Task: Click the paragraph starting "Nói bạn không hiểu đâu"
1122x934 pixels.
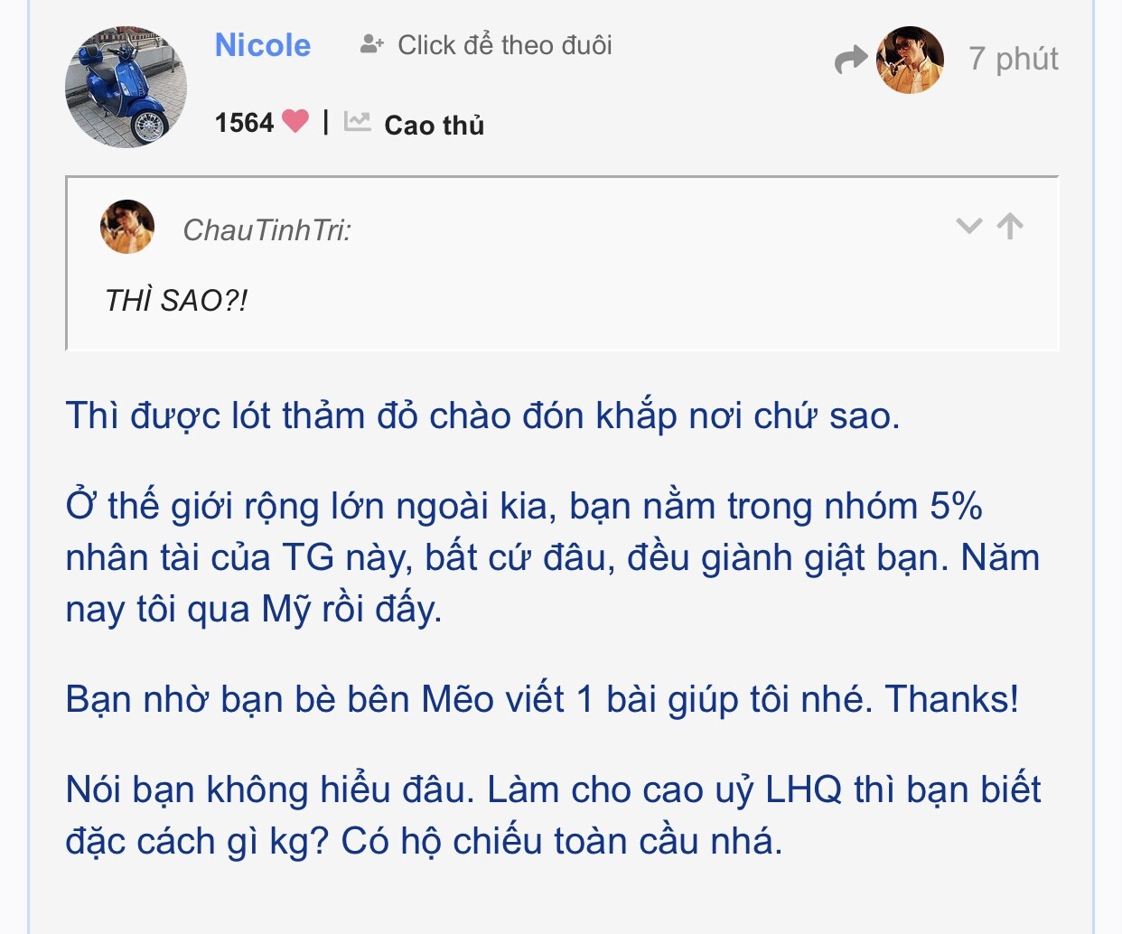Action: 551,815
